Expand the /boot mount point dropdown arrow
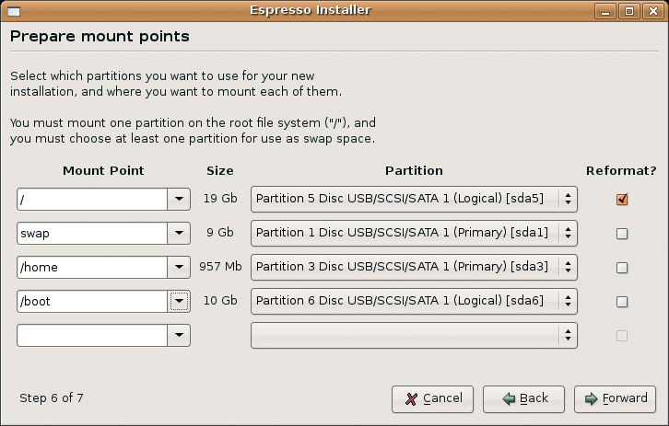Screen dimensions: 669x426 click(179, 301)
